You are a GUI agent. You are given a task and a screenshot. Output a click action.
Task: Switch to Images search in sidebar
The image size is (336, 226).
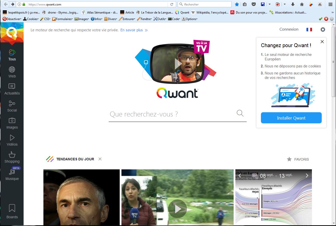click(x=12, y=123)
